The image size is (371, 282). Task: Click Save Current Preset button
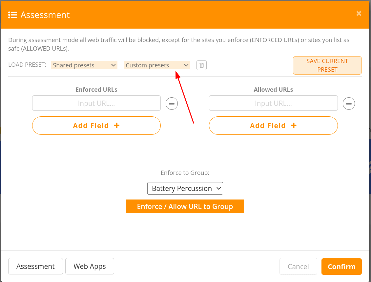[327, 65]
